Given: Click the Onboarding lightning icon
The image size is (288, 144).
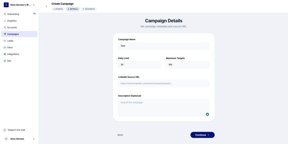Looking at the screenshot, I should [x=5, y=14].
